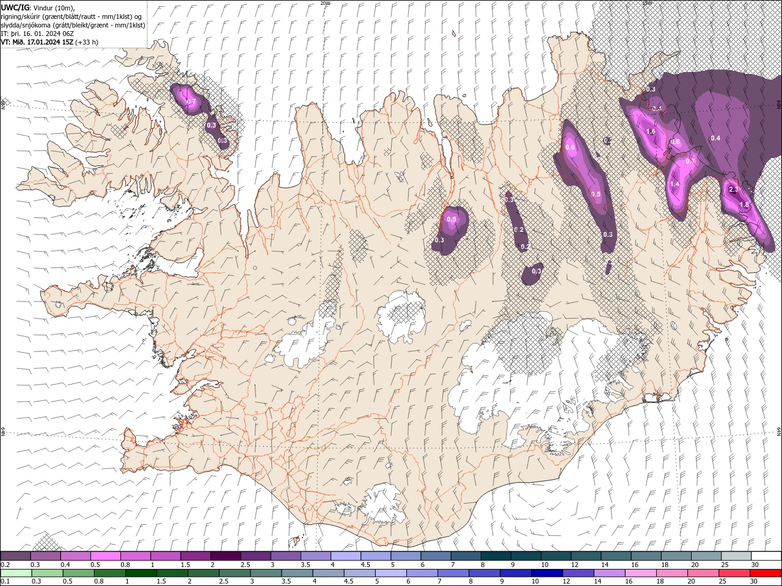782x586 pixels.
Task: Click the UWC/IG Vindur (10m) title text
Action: point(37,7)
